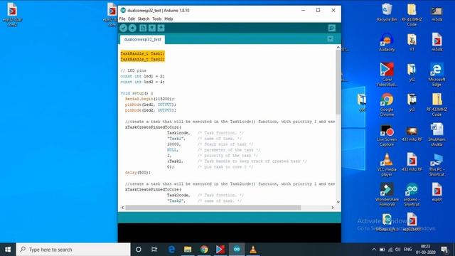
Task: Select the Microsoft Edge desktop shortcut
Action: click(x=437, y=75)
